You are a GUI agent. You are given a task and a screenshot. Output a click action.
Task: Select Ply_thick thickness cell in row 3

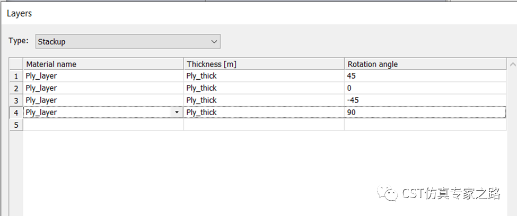coord(264,100)
